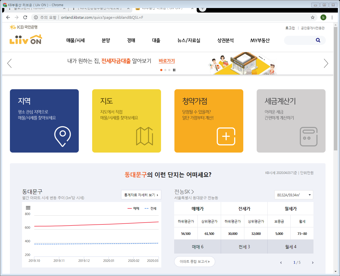Open the 지역 card
Image resolution: width=340 pixels, height=276 pixels.
(x=44, y=121)
